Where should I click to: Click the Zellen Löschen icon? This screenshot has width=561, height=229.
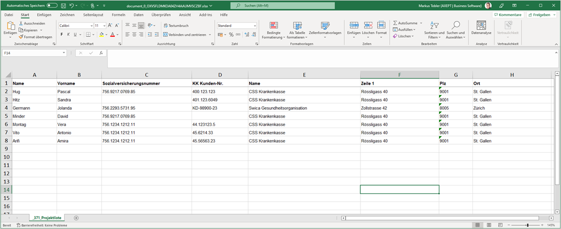coord(368,26)
